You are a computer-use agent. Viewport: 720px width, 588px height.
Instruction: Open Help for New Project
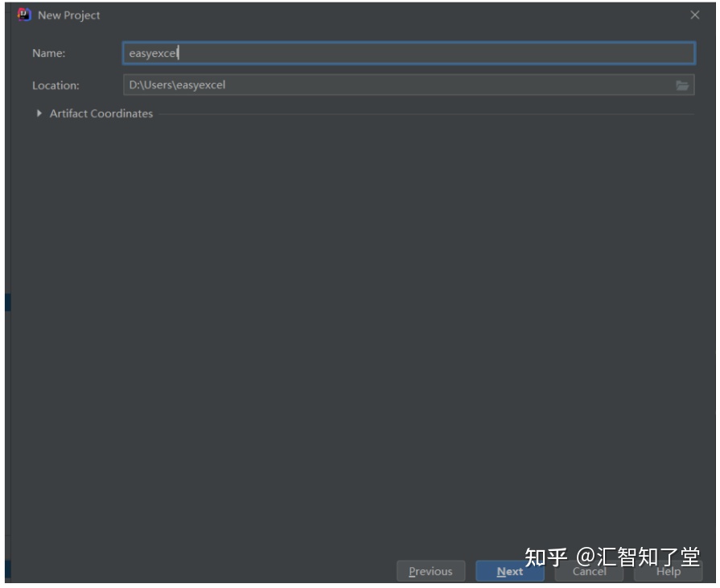click(669, 571)
